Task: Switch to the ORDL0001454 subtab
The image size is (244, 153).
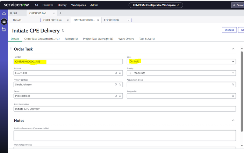Action: pyautogui.click(x=53, y=20)
